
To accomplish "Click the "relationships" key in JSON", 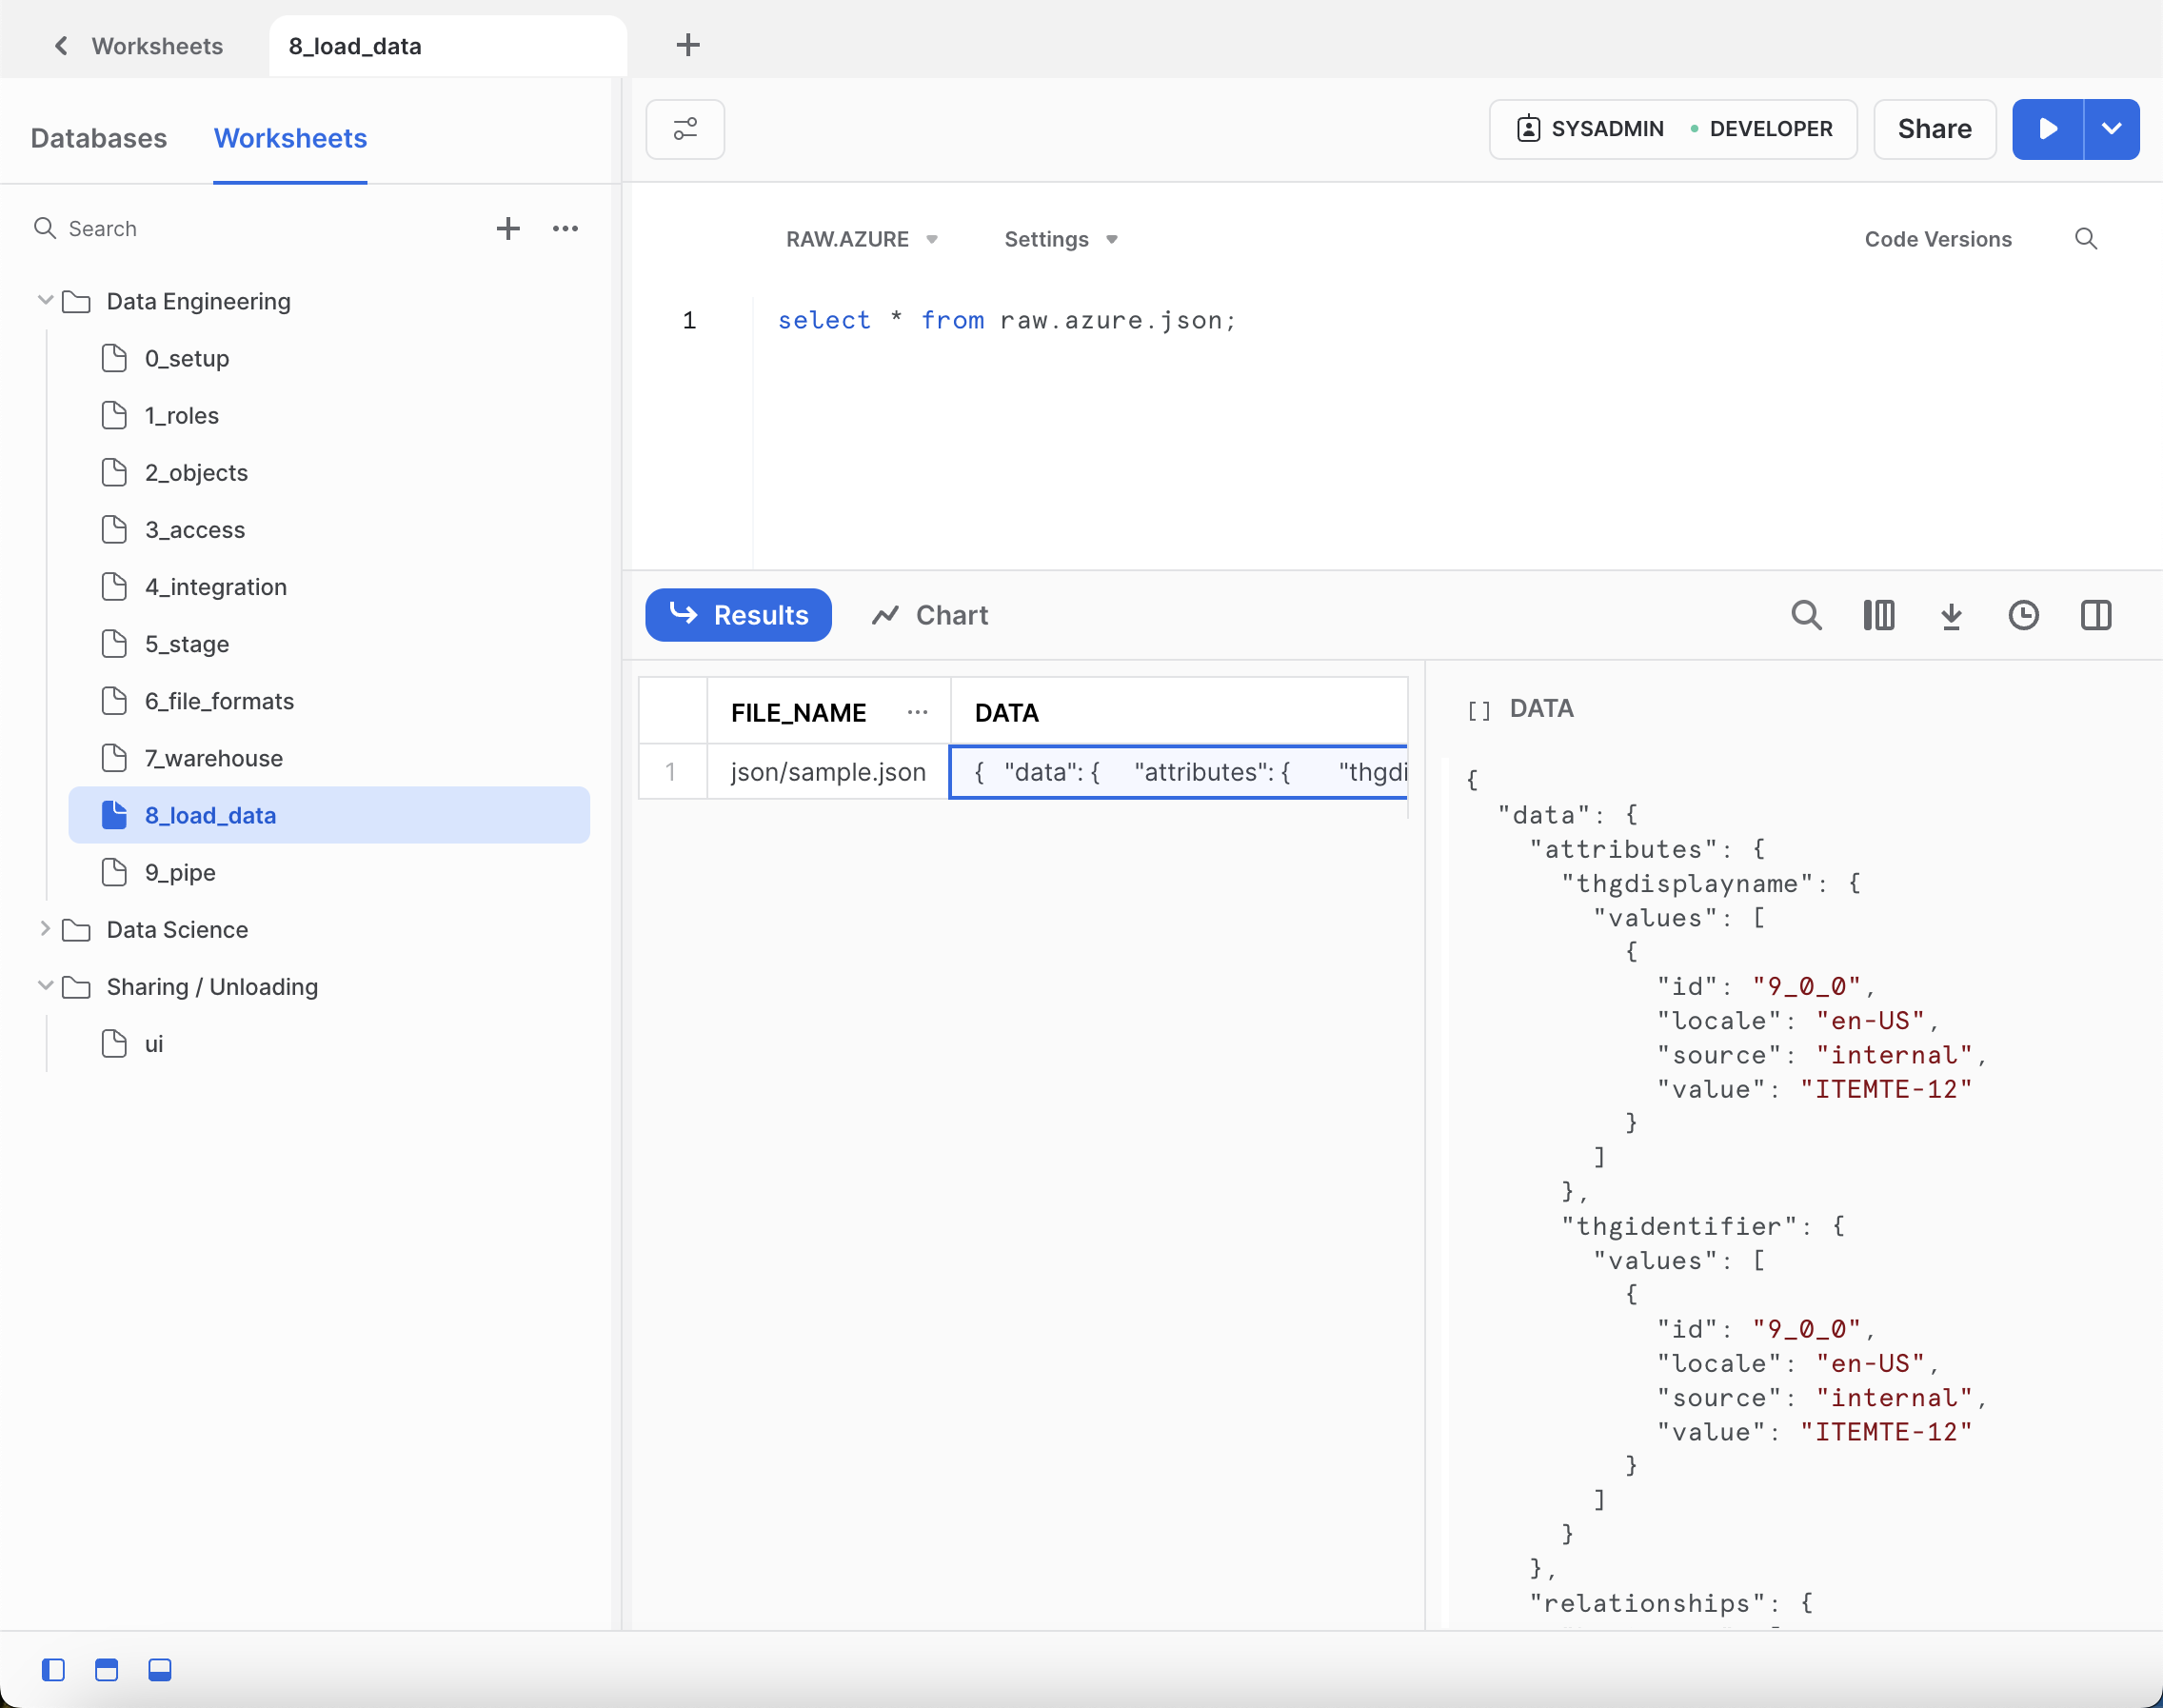I will click(x=1647, y=1604).
